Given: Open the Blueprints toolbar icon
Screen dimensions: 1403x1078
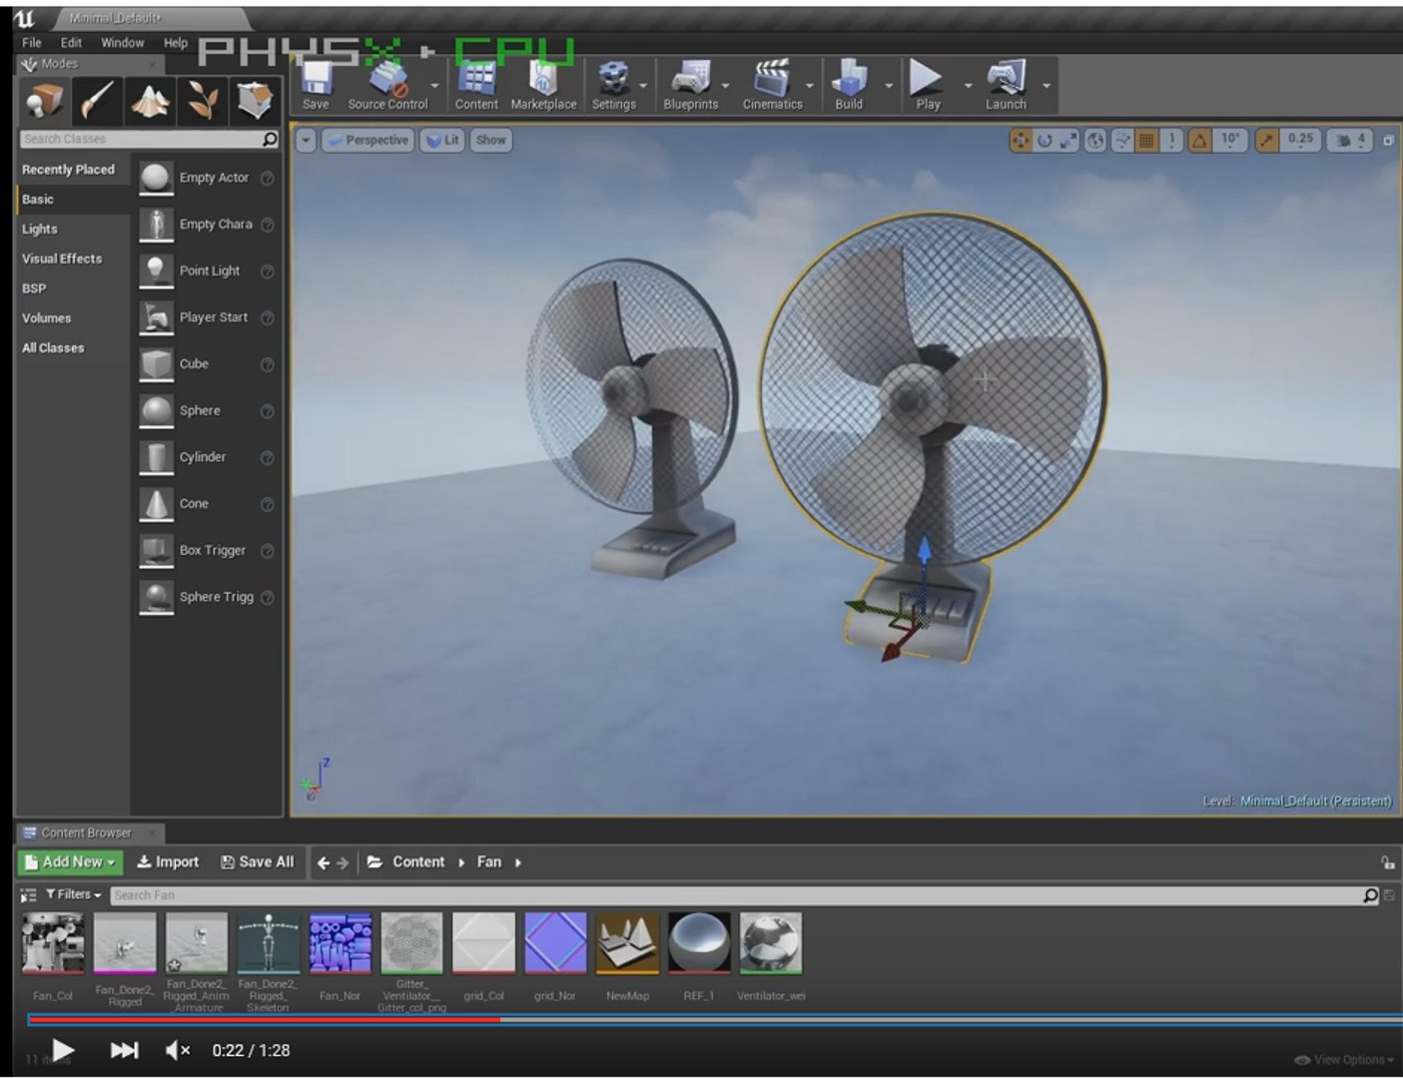Looking at the screenshot, I should click(x=691, y=85).
